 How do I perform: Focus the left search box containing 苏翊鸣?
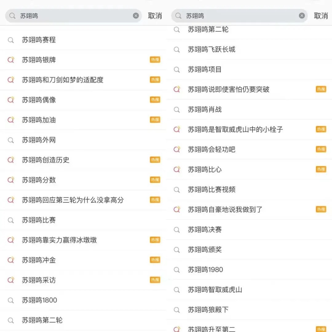click(x=73, y=16)
